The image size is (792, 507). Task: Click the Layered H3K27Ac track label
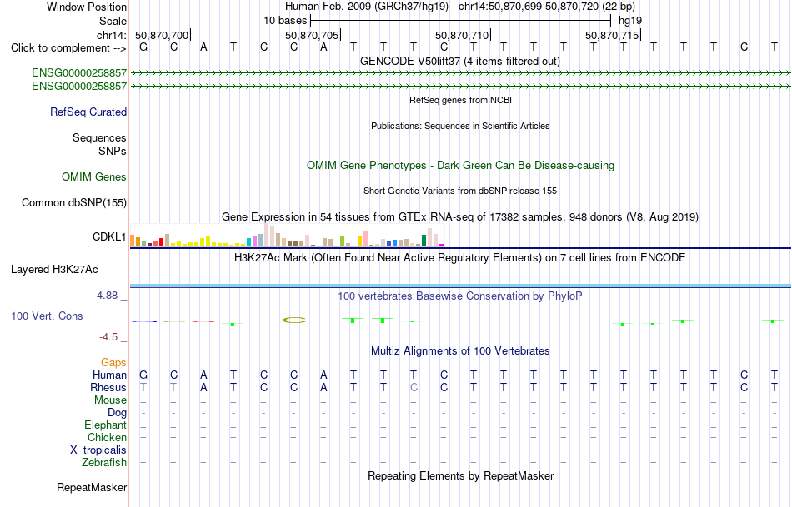point(54,270)
